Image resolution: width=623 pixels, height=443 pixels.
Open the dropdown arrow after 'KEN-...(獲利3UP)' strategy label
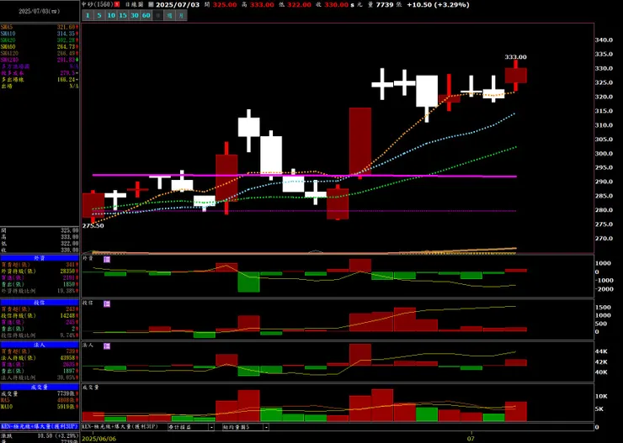(211, 427)
